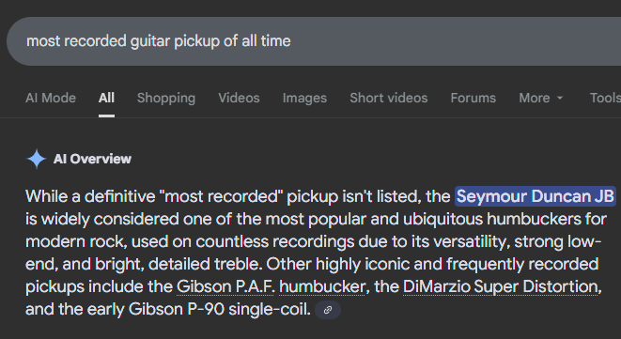
Task: Open the source link chip icon
Action: [x=328, y=310]
